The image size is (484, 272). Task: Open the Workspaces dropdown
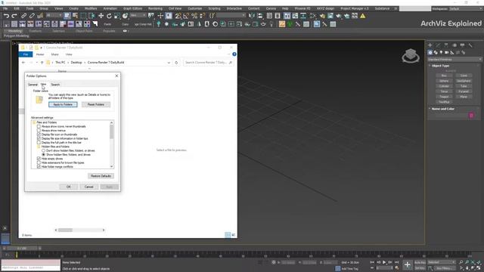pos(466,8)
